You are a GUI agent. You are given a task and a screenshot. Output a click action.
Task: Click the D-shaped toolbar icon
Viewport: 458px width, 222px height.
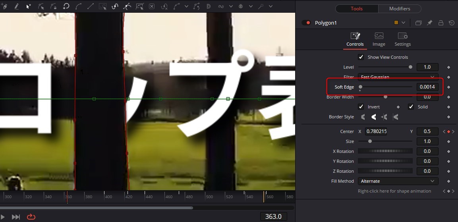[x=209, y=6]
